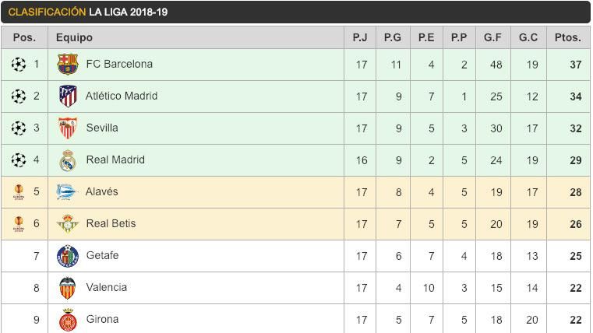Click the G.F column header
This screenshot has height=333, width=593.
click(x=492, y=37)
